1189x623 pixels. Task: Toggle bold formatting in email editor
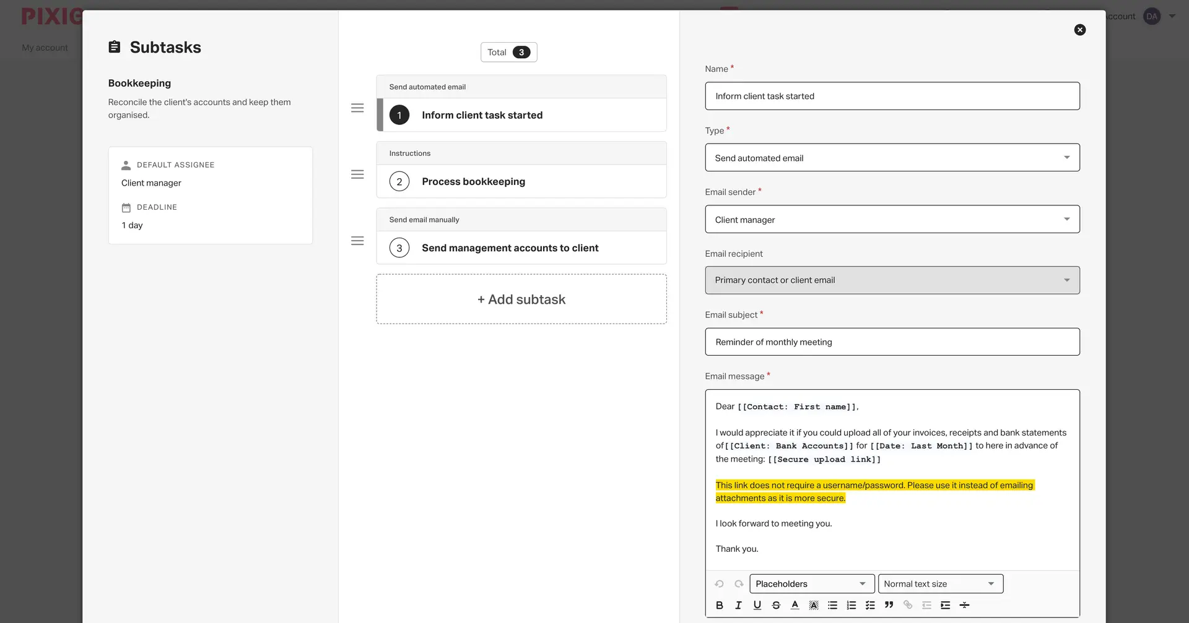[719, 605]
